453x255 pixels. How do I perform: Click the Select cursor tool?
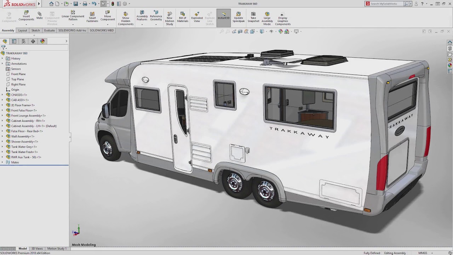point(103,4)
